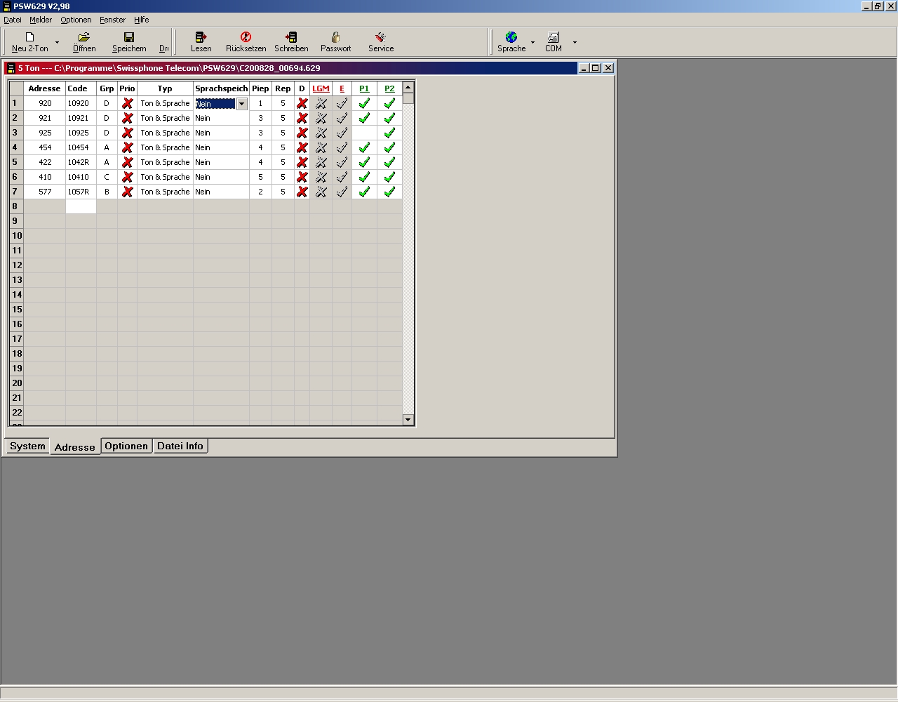
Task: Toggle the Prio mark for address 920
Action: pyautogui.click(x=127, y=103)
